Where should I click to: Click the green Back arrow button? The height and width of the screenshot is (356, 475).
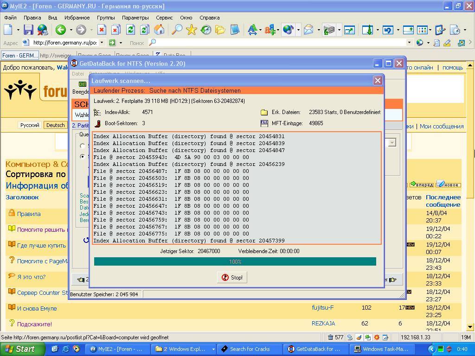61,30
